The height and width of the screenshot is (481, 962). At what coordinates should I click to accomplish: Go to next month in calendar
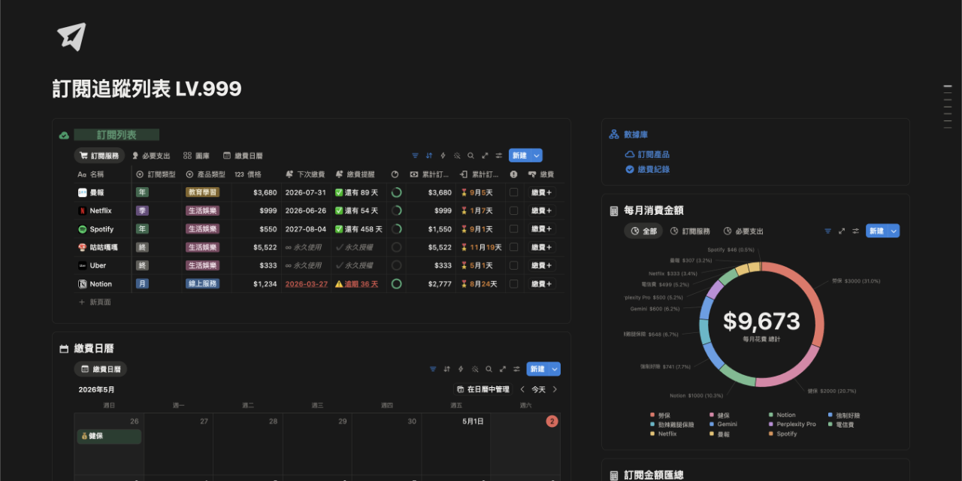click(x=555, y=389)
